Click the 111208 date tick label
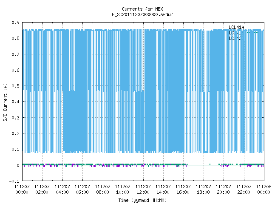The height and width of the screenshot is (204, 272). (x=263, y=187)
